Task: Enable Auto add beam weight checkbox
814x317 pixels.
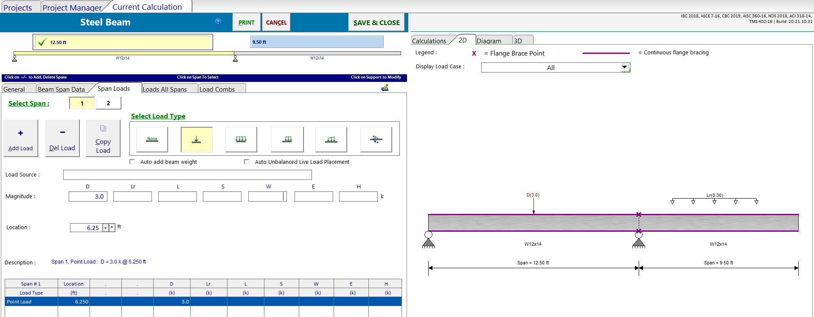Action: coord(132,162)
